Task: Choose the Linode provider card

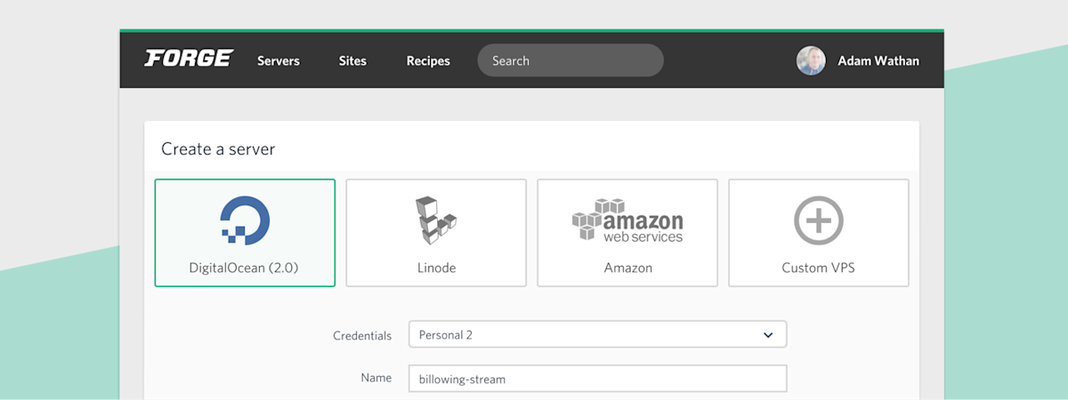Action: (x=436, y=233)
